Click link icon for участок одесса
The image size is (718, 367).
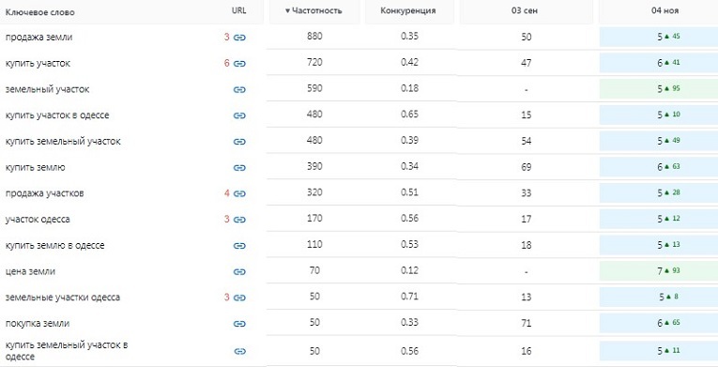pyautogui.click(x=239, y=220)
